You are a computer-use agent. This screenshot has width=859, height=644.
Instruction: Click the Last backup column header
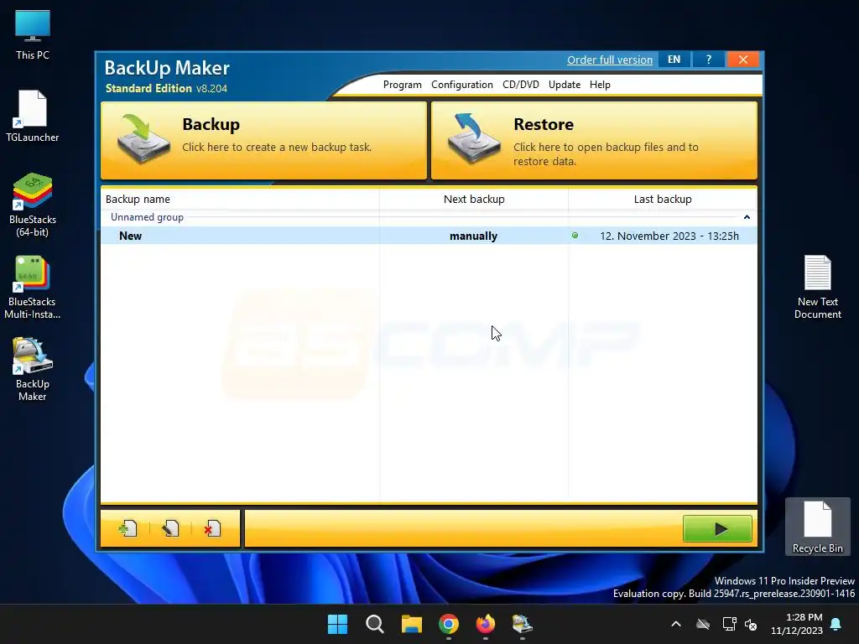coord(663,200)
